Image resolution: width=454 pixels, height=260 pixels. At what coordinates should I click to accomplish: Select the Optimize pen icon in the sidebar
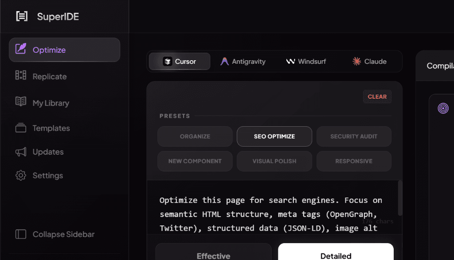point(21,49)
